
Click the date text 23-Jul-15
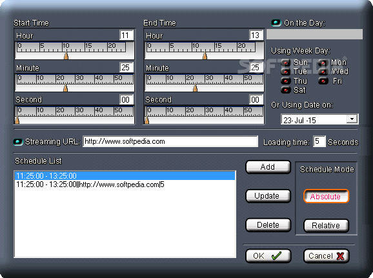(x=299, y=121)
